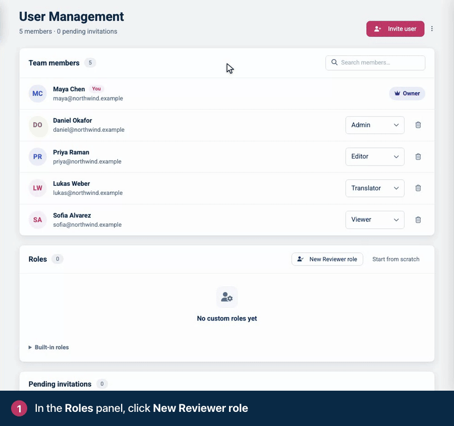The width and height of the screenshot is (454, 426).
Task: Click Priya Raman's PR avatar
Action: click(38, 156)
